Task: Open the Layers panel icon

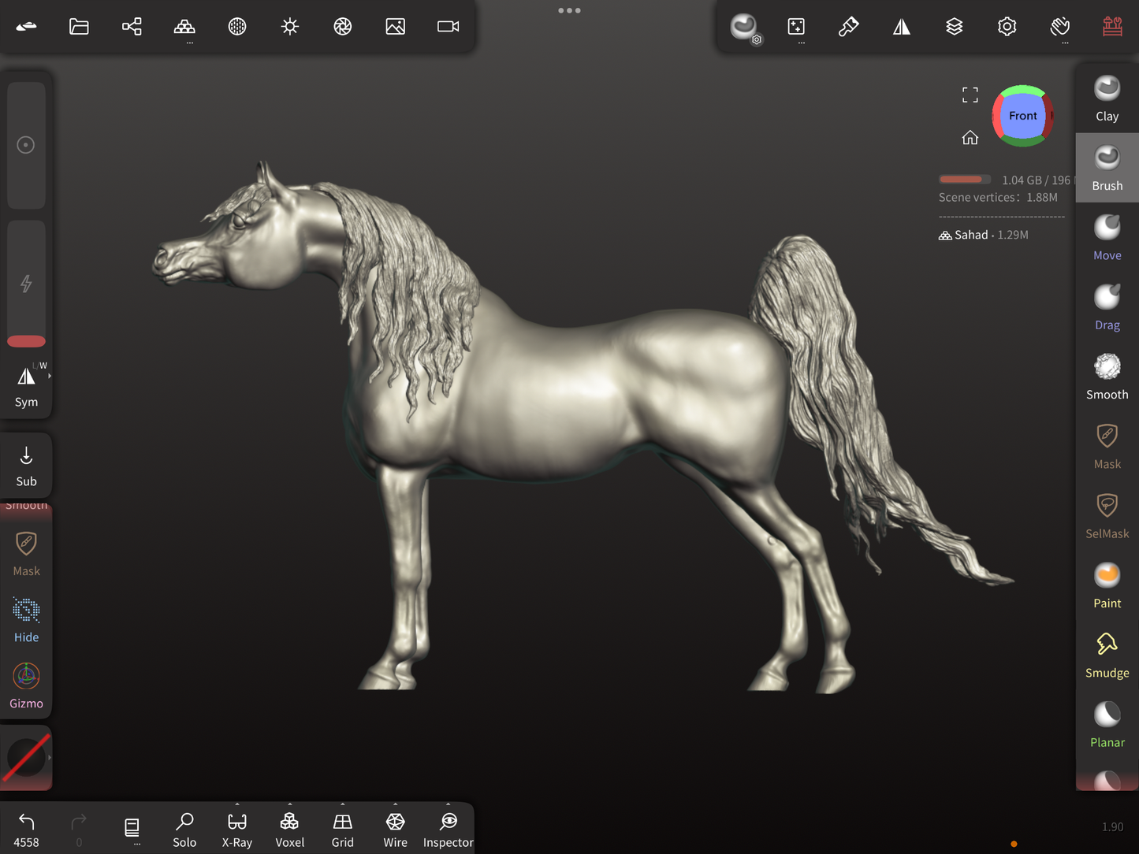Action: pyautogui.click(x=954, y=27)
